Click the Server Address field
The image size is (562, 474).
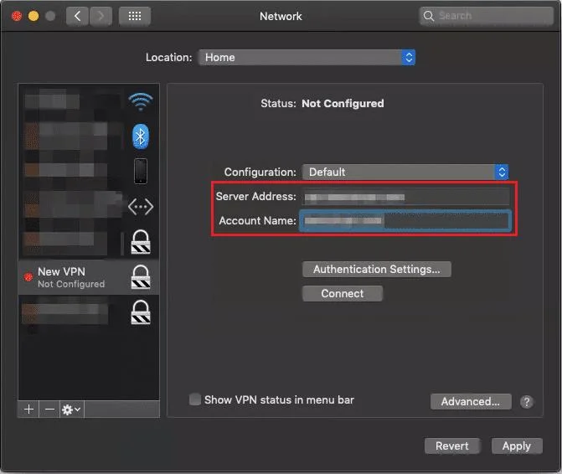405,197
